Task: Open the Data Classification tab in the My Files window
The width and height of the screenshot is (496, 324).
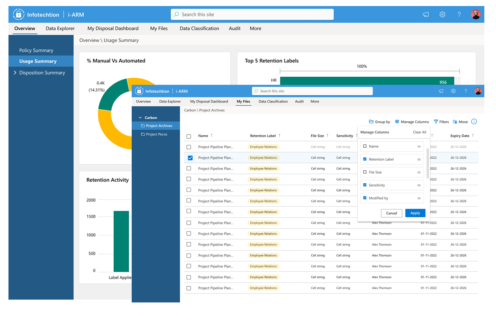Action: (x=273, y=101)
